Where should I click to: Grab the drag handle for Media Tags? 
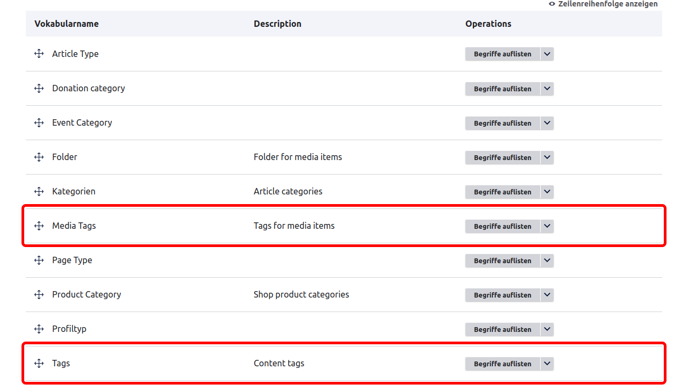click(39, 226)
